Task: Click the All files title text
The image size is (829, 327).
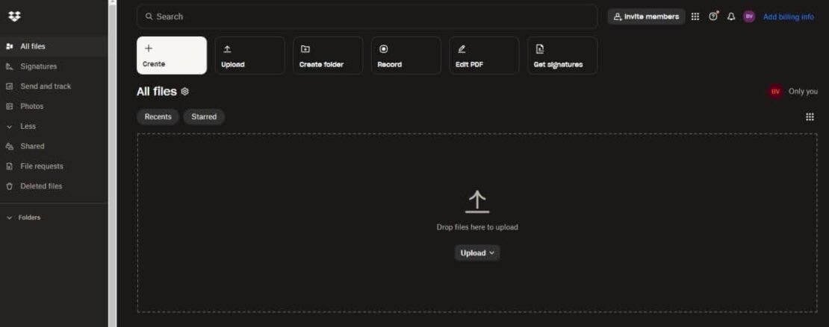Action: pyautogui.click(x=157, y=92)
